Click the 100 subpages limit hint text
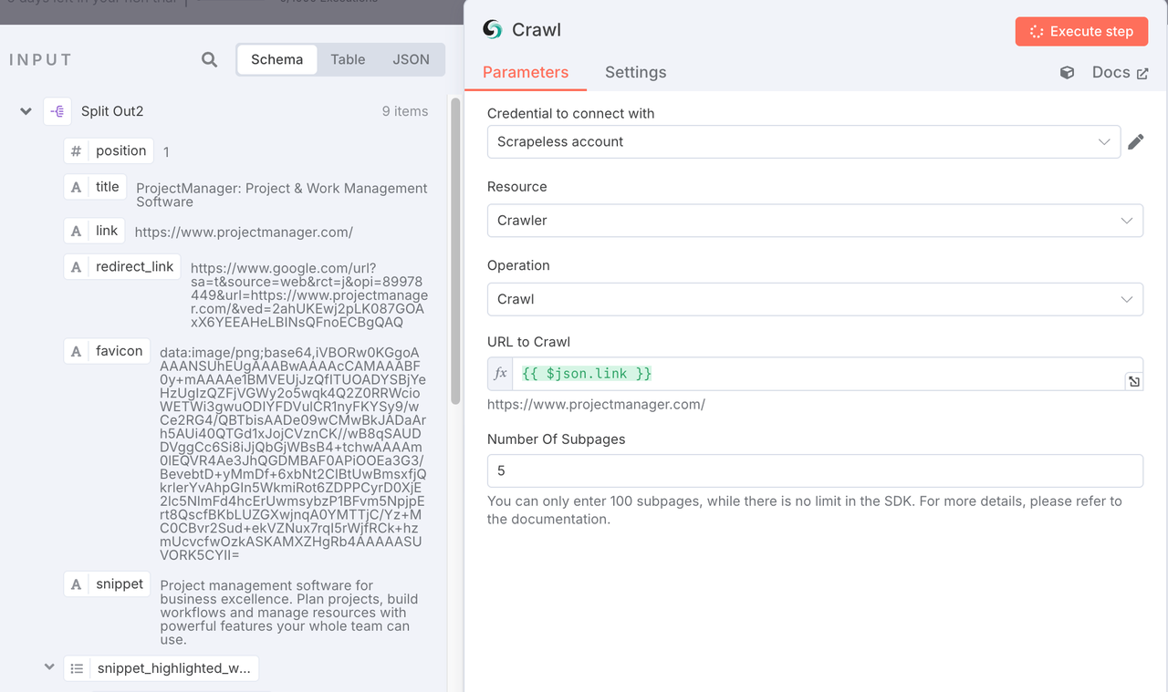1168x692 pixels. [805, 511]
